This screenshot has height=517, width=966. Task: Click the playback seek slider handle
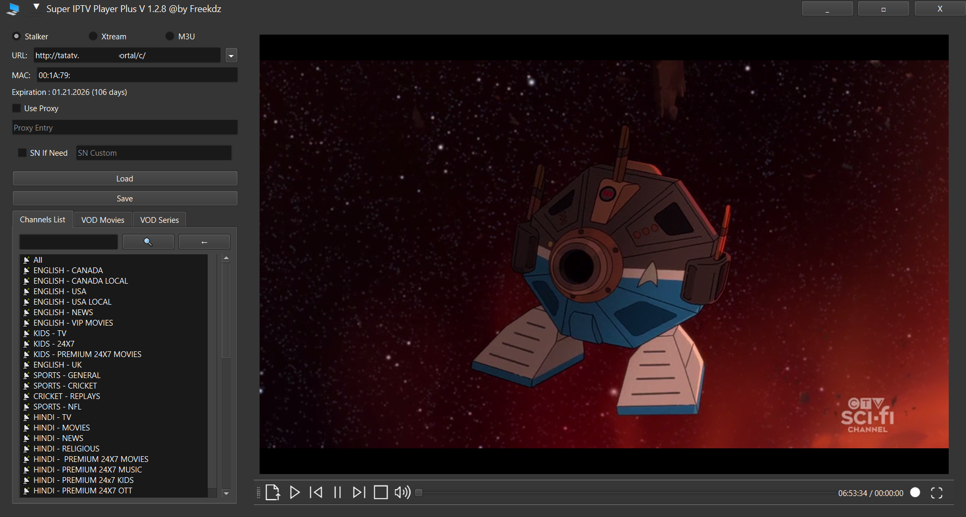pos(418,492)
